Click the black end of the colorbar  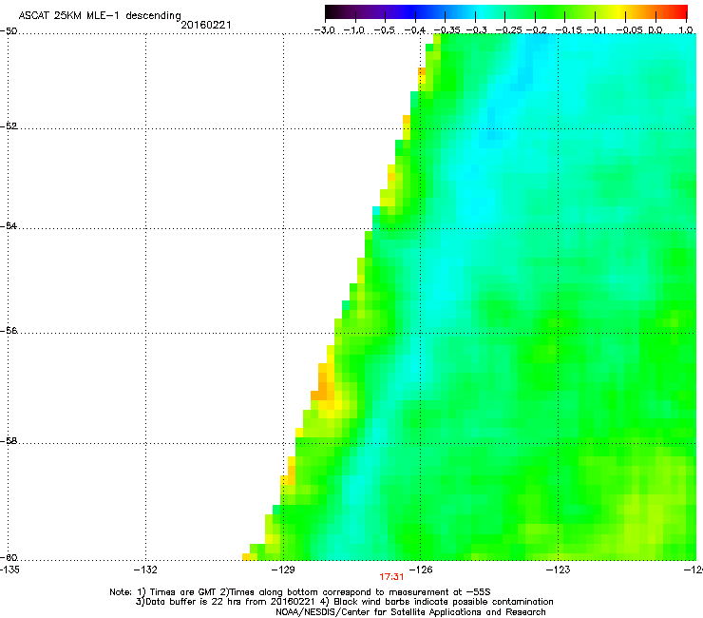(331, 12)
